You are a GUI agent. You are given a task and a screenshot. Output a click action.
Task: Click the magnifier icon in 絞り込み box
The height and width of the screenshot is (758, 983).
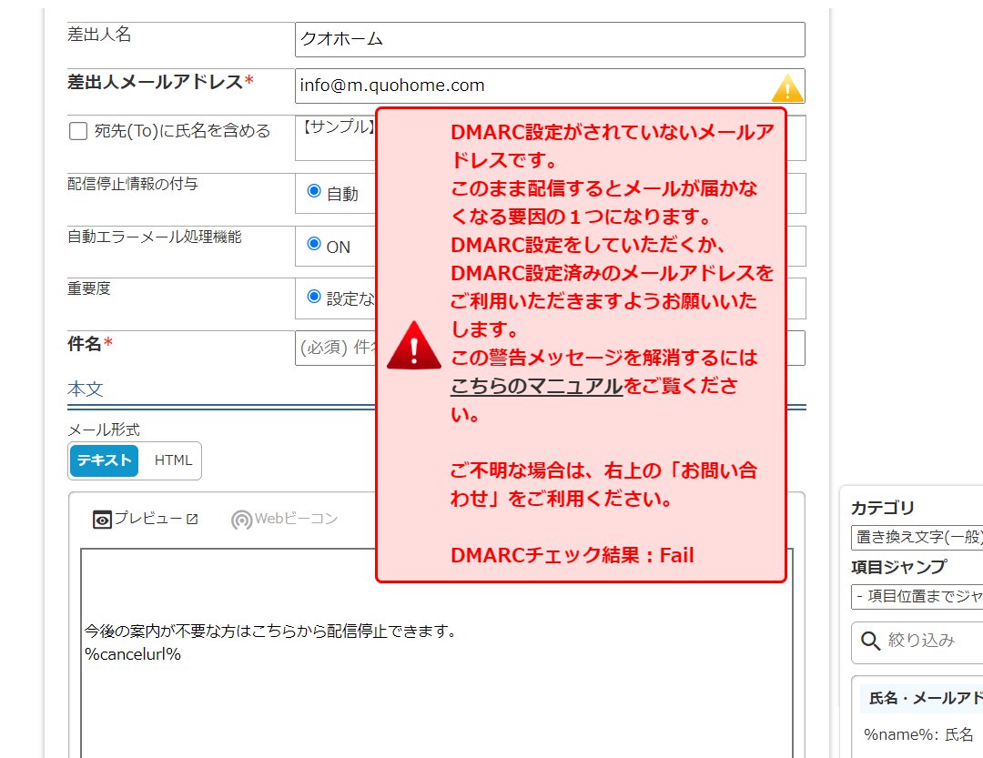870,642
